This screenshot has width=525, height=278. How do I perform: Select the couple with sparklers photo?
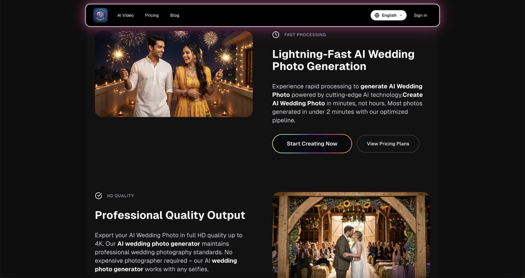coord(174,74)
